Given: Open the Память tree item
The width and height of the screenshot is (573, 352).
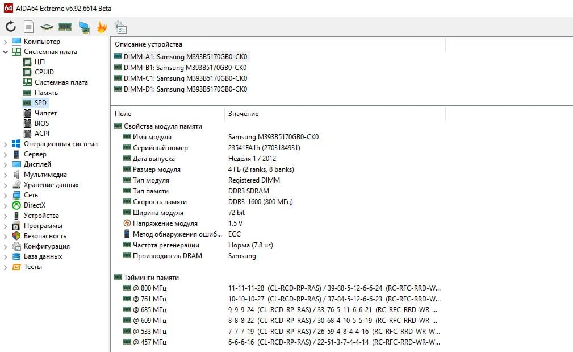Looking at the screenshot, I should tap(46, 93).
